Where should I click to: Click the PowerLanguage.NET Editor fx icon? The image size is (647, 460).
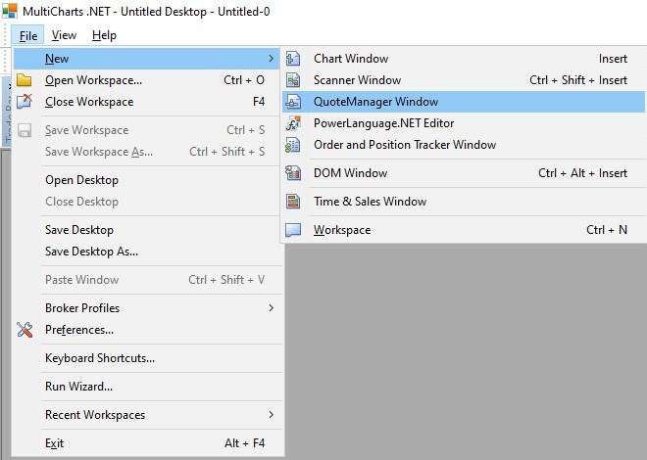pos(293,123)
